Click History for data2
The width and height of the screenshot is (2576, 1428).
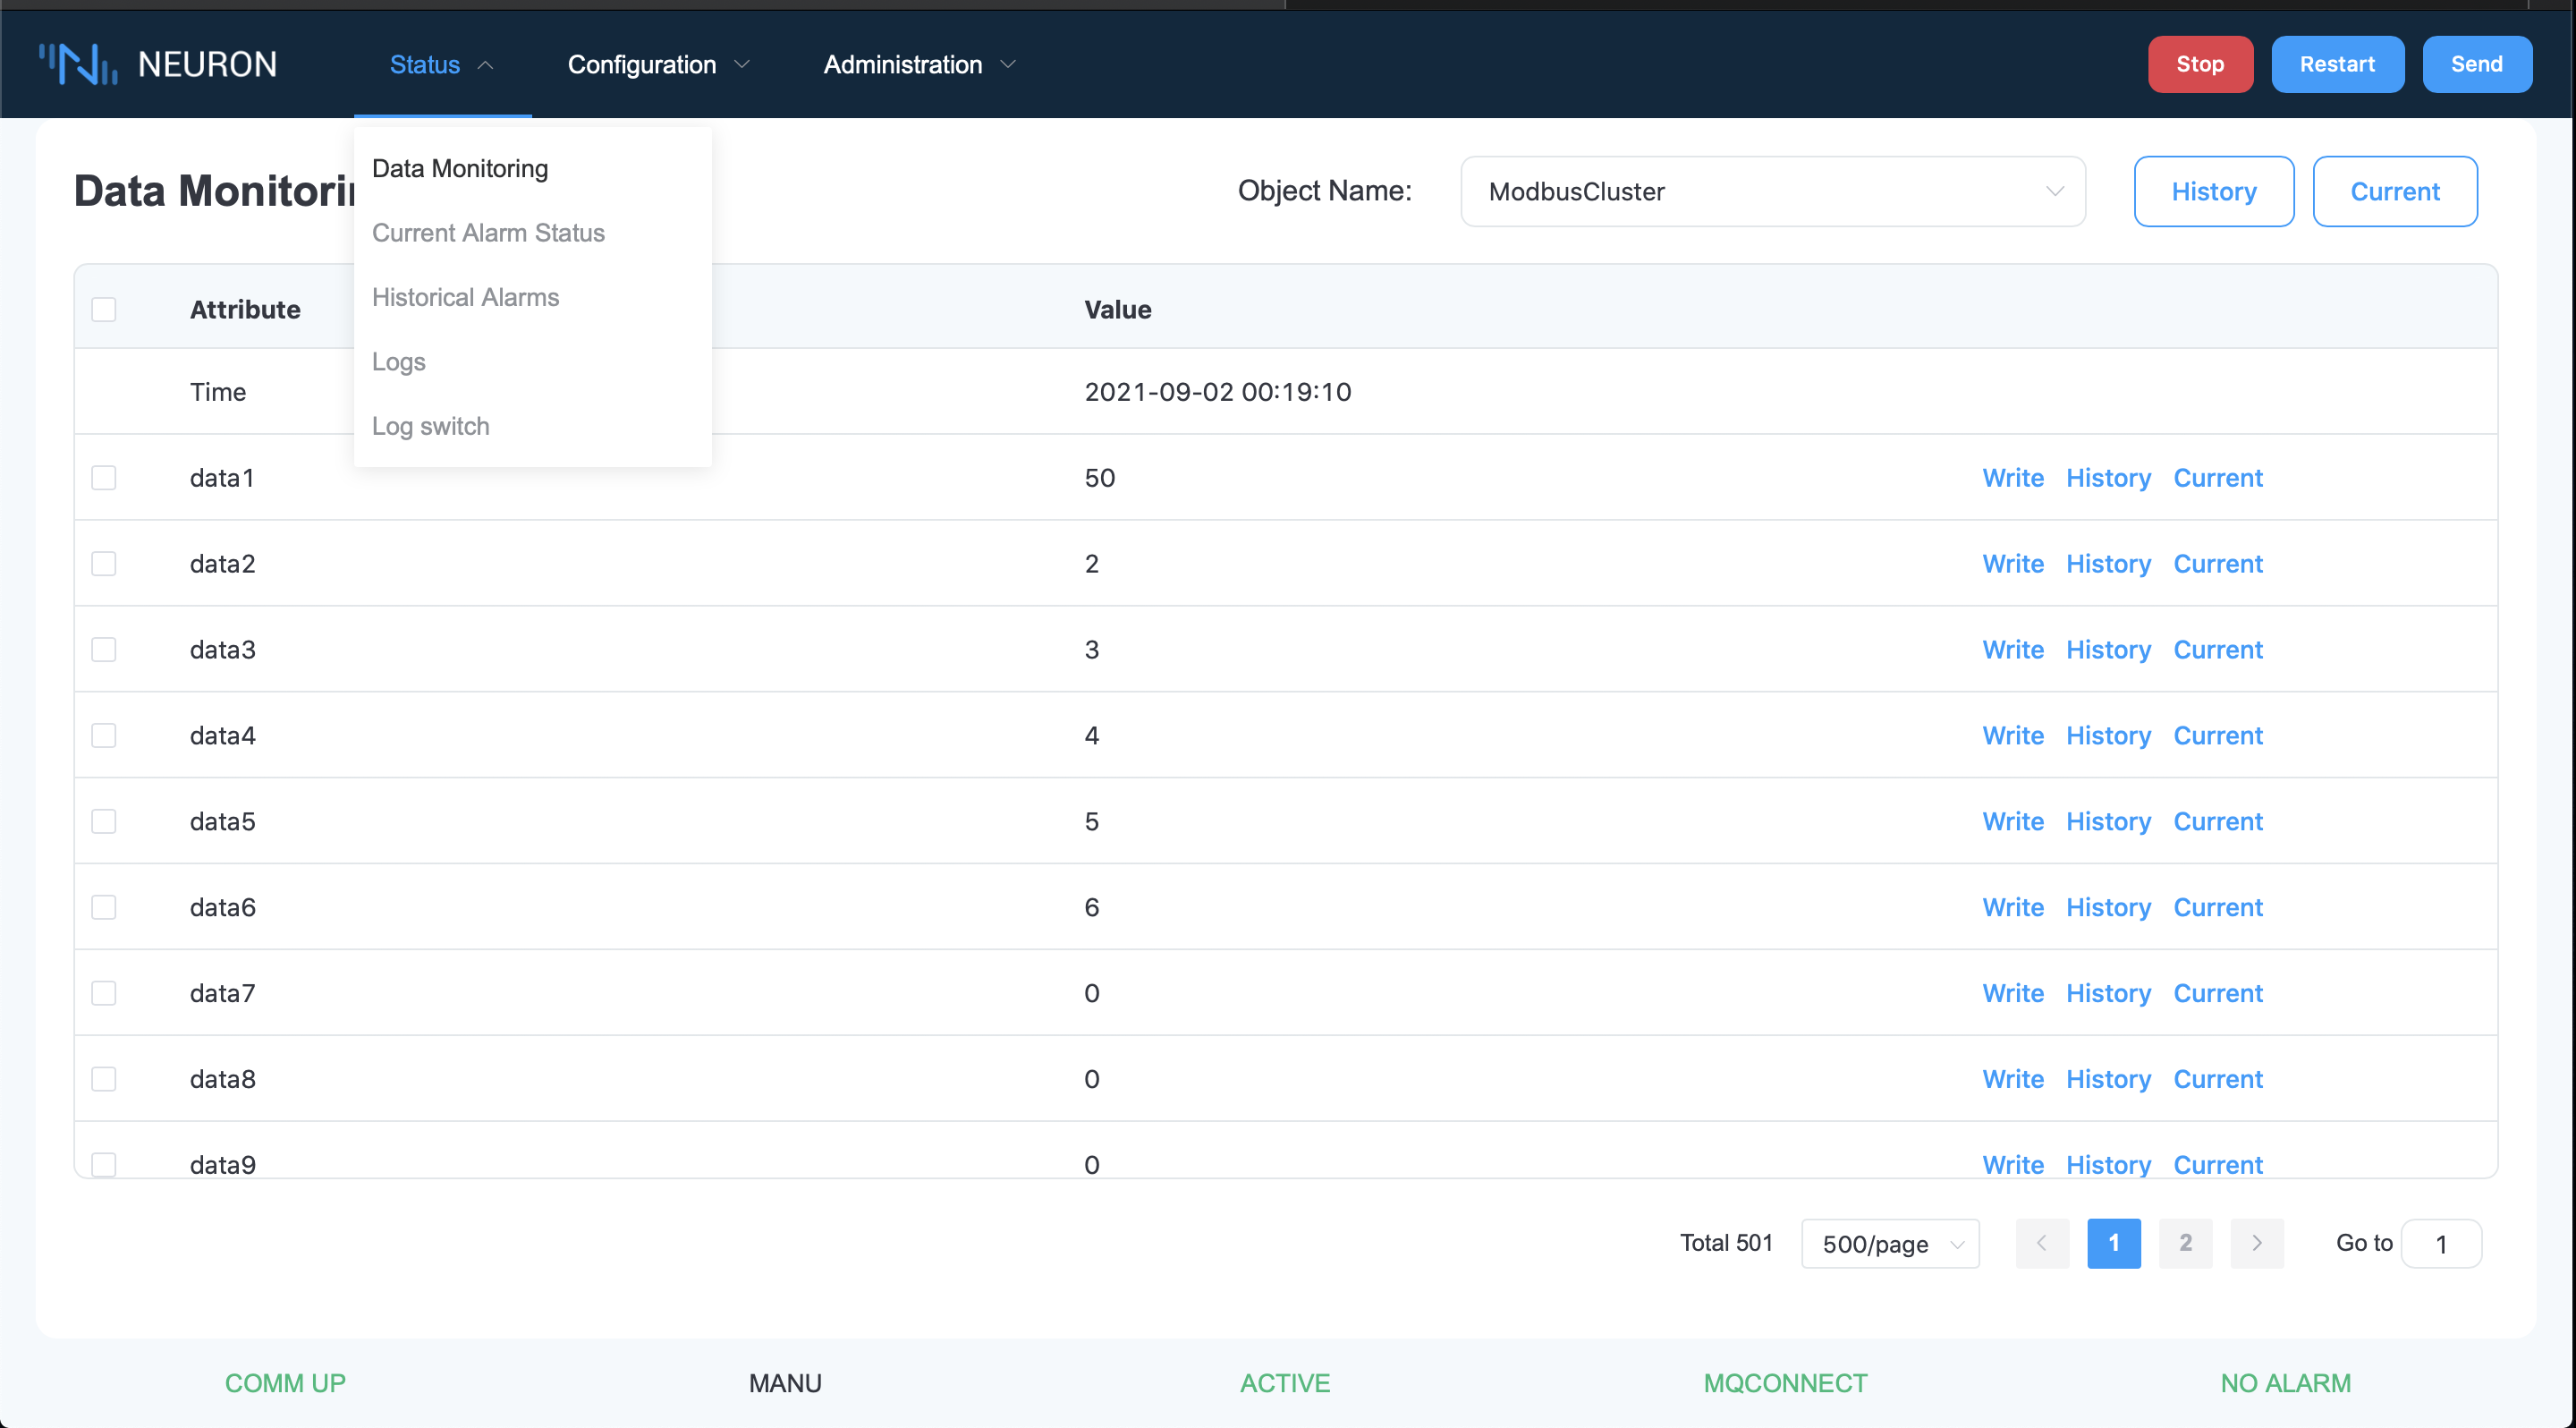[2108, 564]
